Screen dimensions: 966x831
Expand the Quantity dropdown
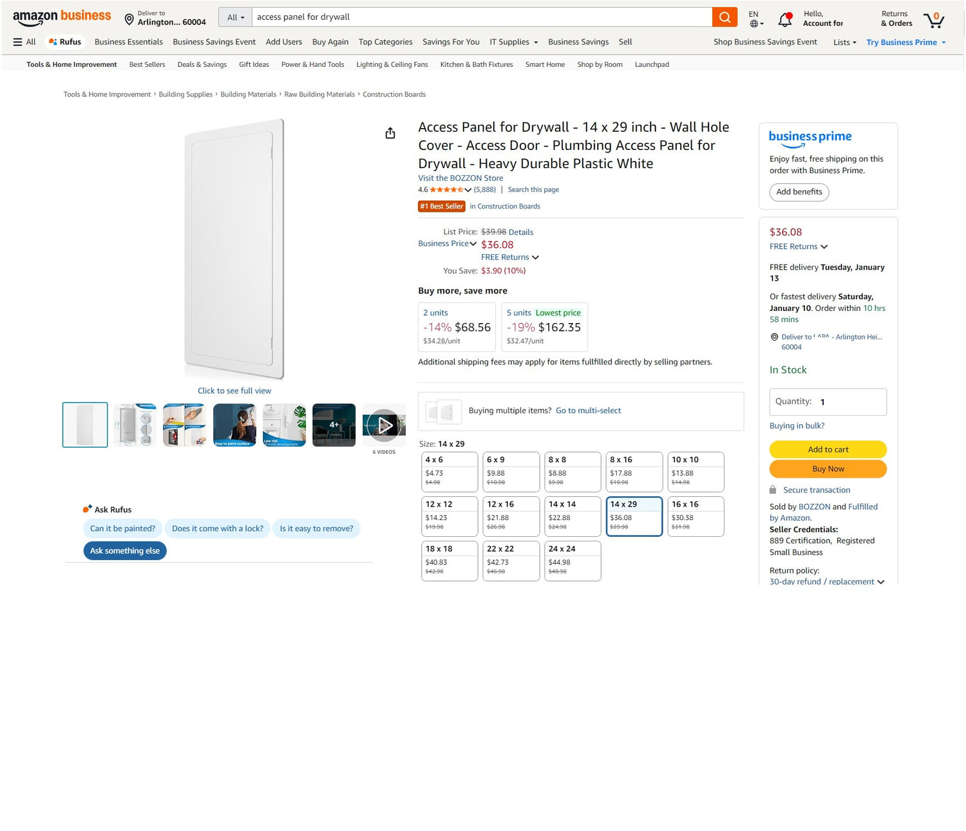828,402
